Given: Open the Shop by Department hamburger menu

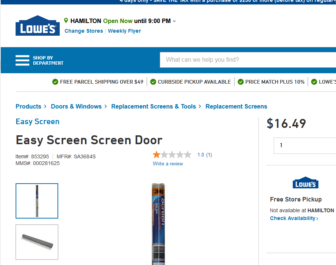Looking at the screenshot, I should click(22, 60).
